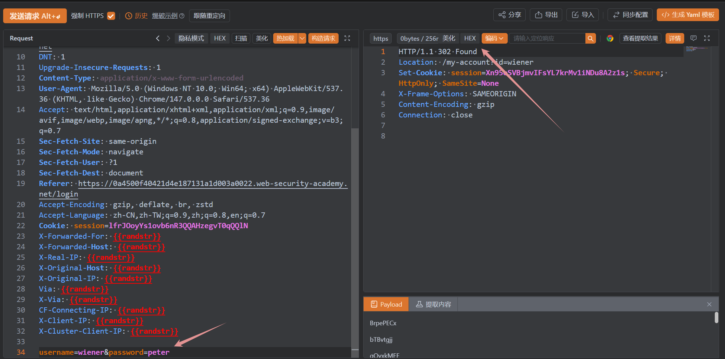Image resolution: width=725 pixels, height=359 pixels.
Task: Toggle the force HTTPS checkbox
Action: tap(111, 16)
